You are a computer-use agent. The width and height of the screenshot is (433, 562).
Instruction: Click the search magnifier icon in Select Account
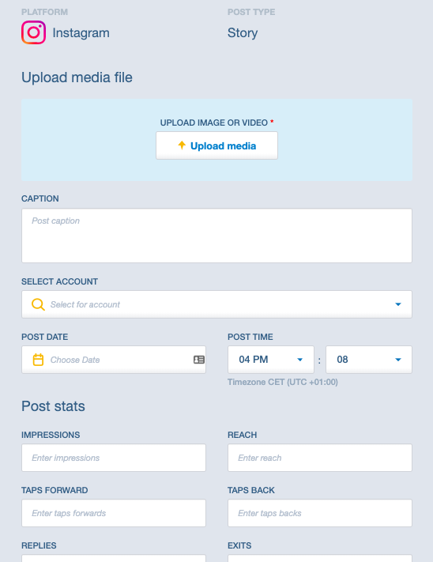38,304
